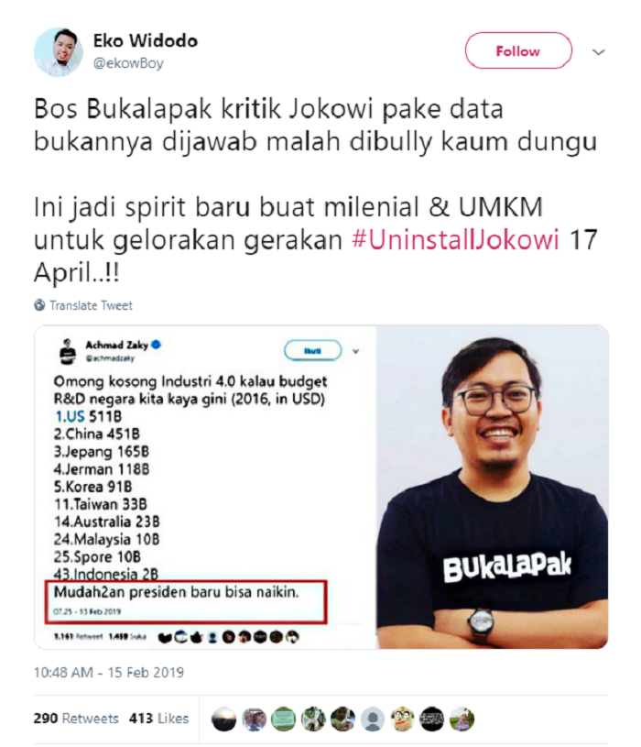Open the Eko Widodo display name
The image size is (641, 747).
pyautogui.click(x=146, y=40)
